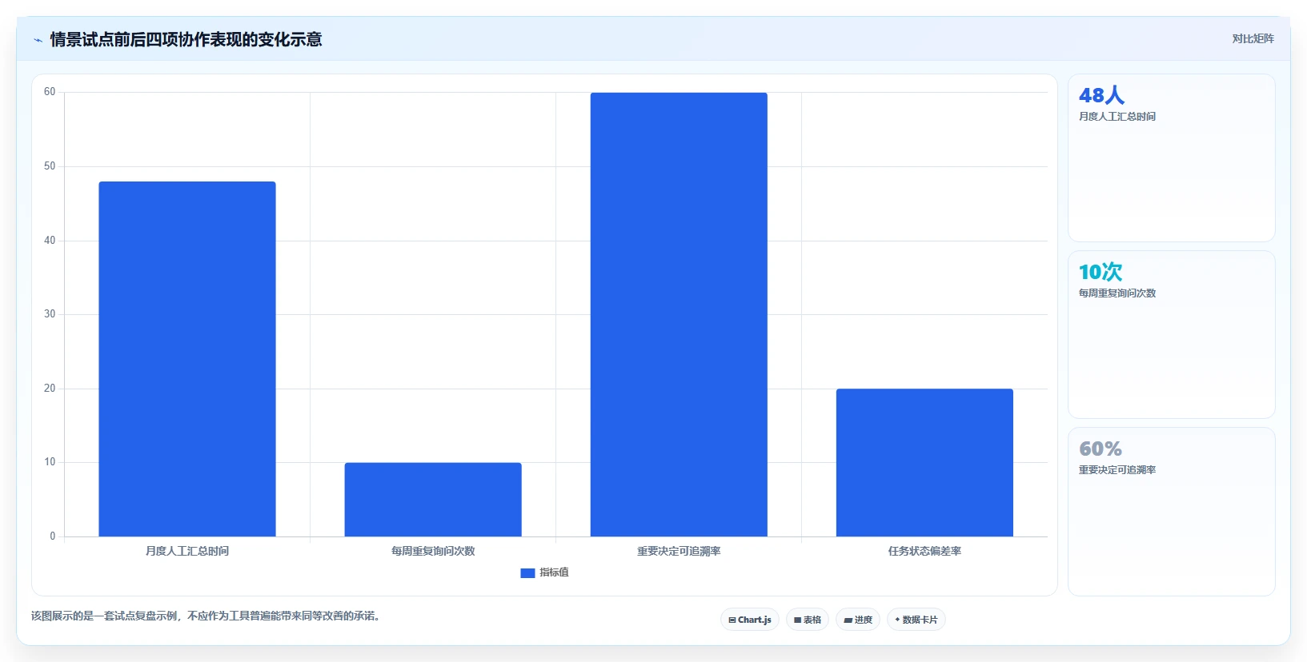The image size is (1307, 662).
Task: Select the 数据卡片 chip
Action: pyautogui.click(x=916, y=620)
